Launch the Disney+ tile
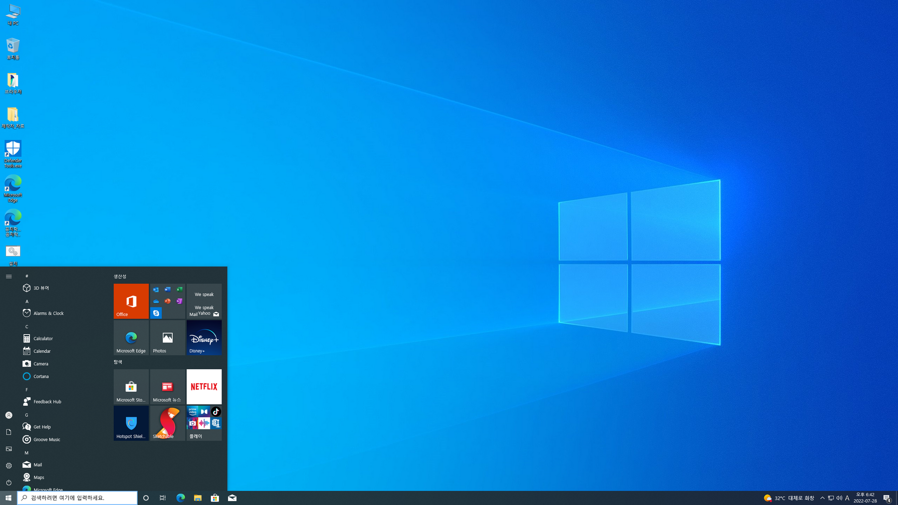 pyautogui.click(x=204, y=338)
